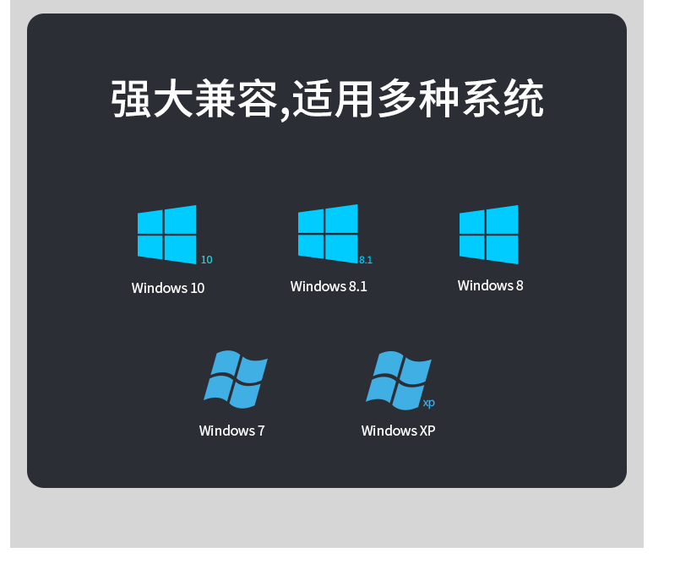Image resolution: width=691 pixels, height=569 pixels.
Task: Click empty dark area right of Windows XP
Action: (529, 387)
